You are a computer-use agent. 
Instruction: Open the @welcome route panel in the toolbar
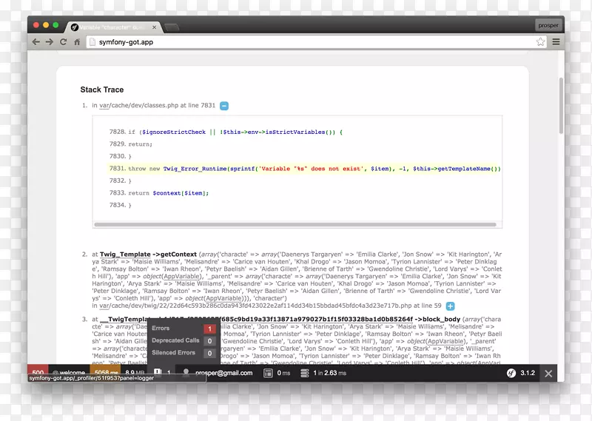[x=69, y=373]
